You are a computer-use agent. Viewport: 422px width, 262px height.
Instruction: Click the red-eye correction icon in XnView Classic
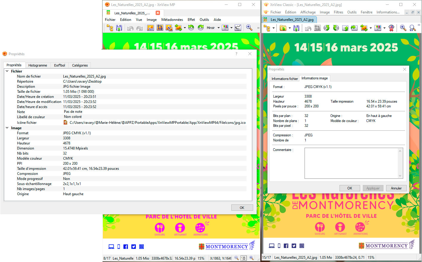point(391,28)
